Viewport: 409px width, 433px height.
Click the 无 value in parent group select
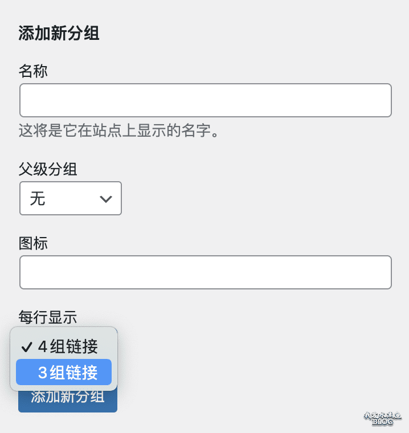38,199
